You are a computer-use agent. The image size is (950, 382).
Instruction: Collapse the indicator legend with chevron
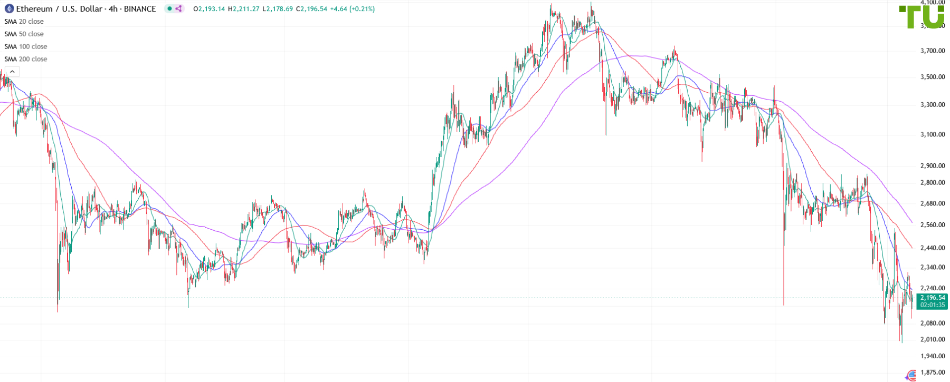coord(12,72)
